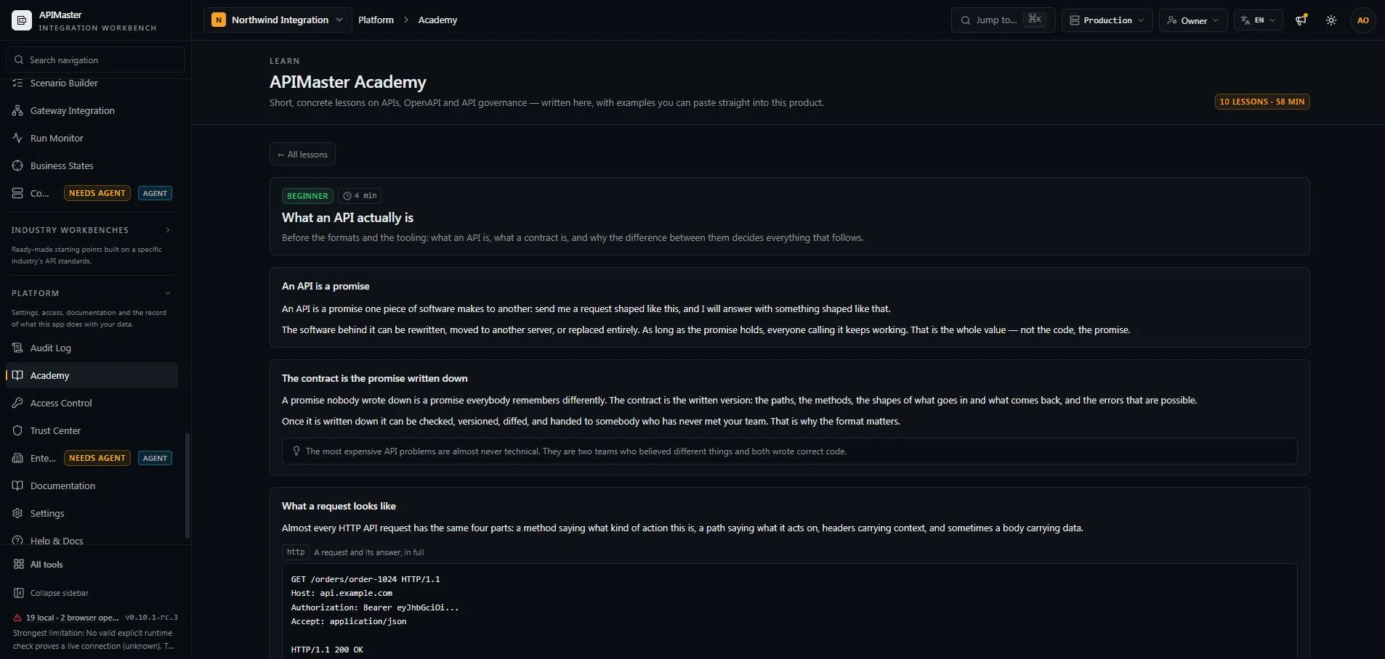
Task: Open the Owner role dropdown
Action: point(1193,20)
